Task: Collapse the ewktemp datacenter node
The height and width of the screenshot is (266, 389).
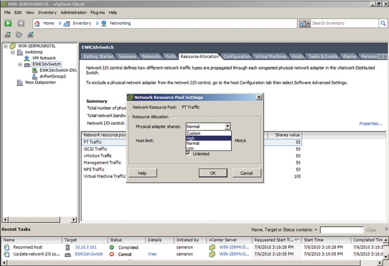Action: pyautogui.click(x=13, y=52)
